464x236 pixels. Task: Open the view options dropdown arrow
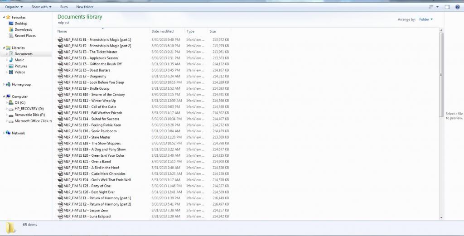pyautogui.click(x=437, y=7)
